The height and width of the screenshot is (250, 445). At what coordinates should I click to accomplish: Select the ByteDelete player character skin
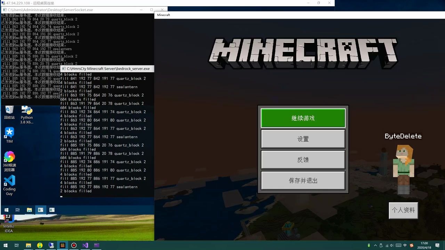tap(403, 169)
